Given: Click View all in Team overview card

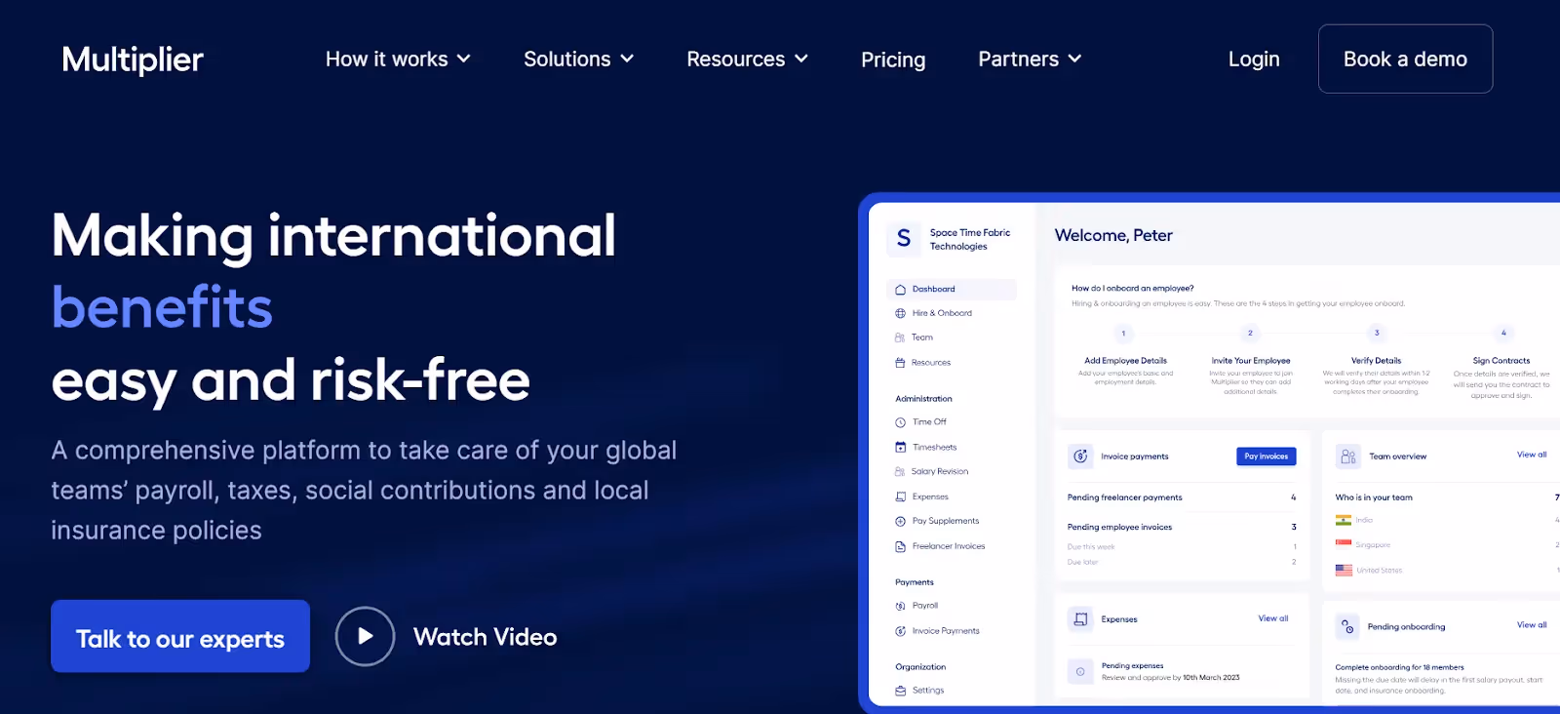Looking at the screenshot, I should (x=1532, y=455).
